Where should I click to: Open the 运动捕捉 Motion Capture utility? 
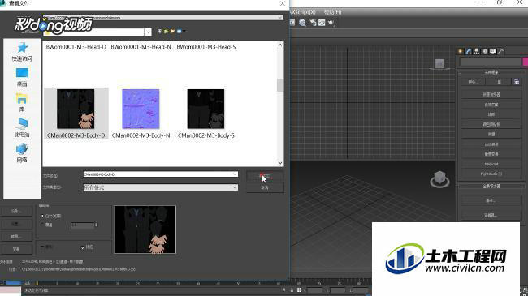click(491, 144)
